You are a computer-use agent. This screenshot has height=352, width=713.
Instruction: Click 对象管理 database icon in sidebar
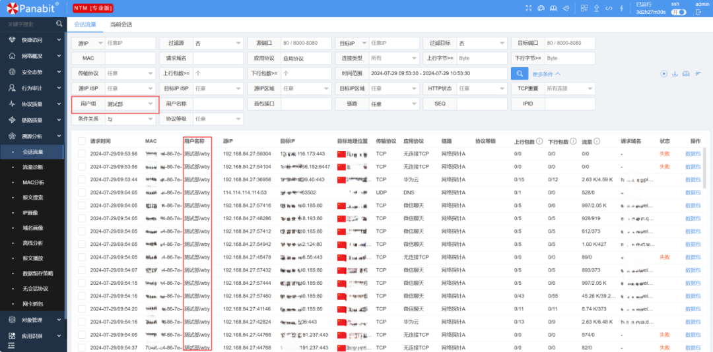pos(13,320)
